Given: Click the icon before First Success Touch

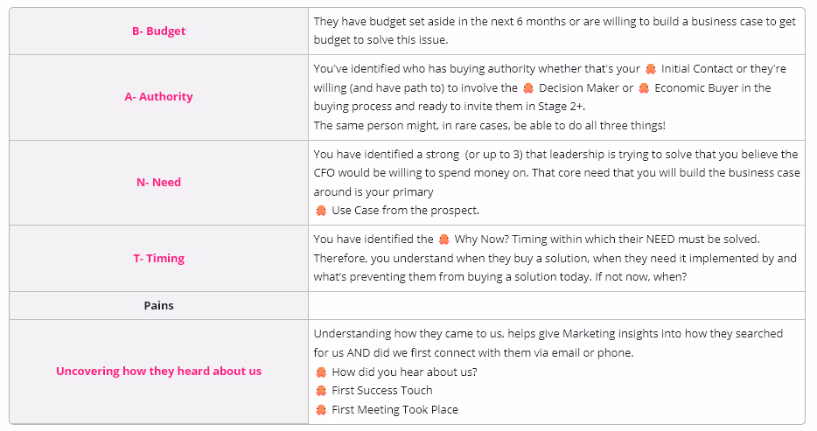Looking at the screenshot, I should (321, 391).
